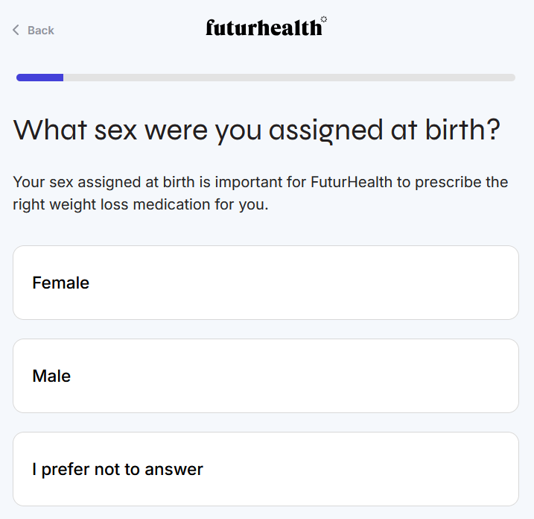Click the sparkle icon above the logo
534x519 pixels.
[x=323, y=19]
